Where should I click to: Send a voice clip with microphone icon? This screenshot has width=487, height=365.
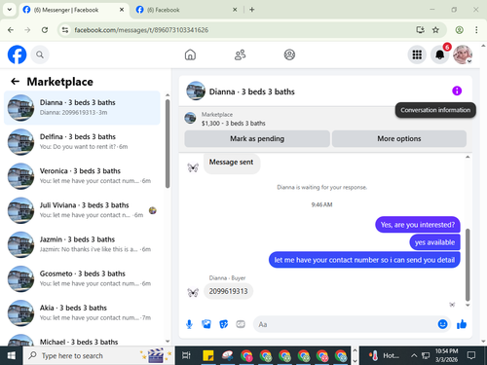189,324
